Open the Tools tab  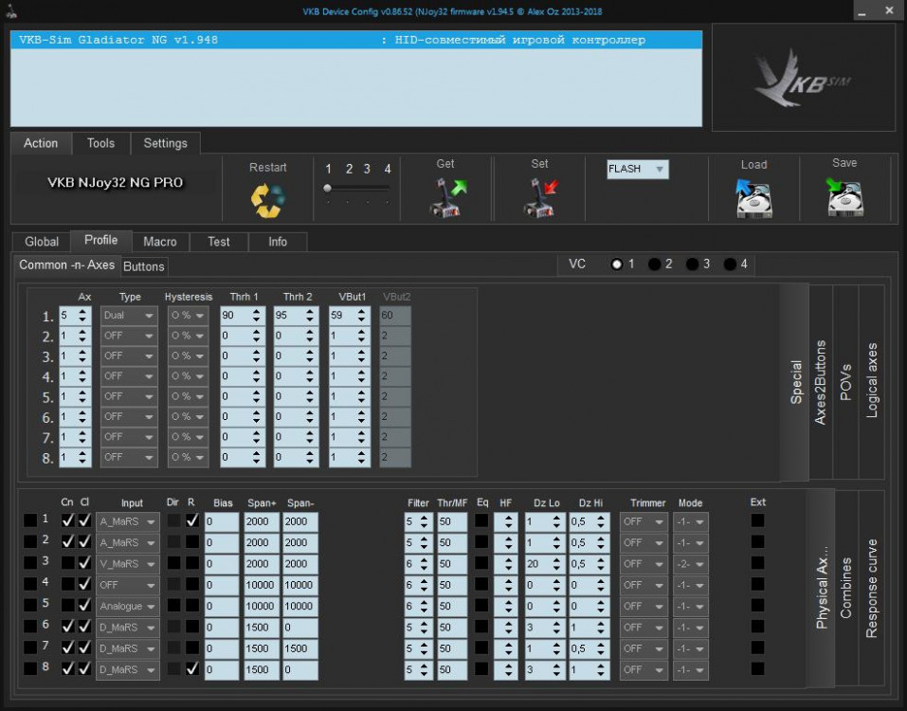coord(100,143)
